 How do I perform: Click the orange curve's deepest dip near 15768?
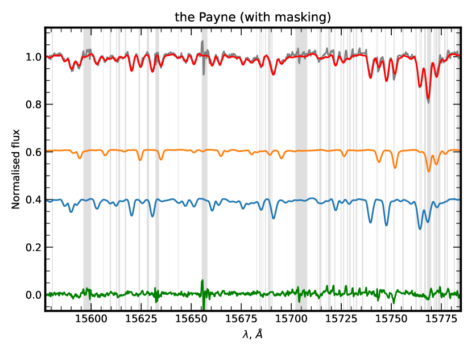429,170
